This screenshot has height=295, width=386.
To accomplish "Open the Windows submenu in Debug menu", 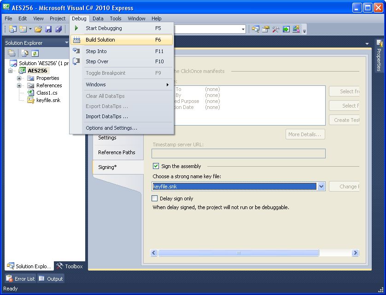I will tap(122, 84).
